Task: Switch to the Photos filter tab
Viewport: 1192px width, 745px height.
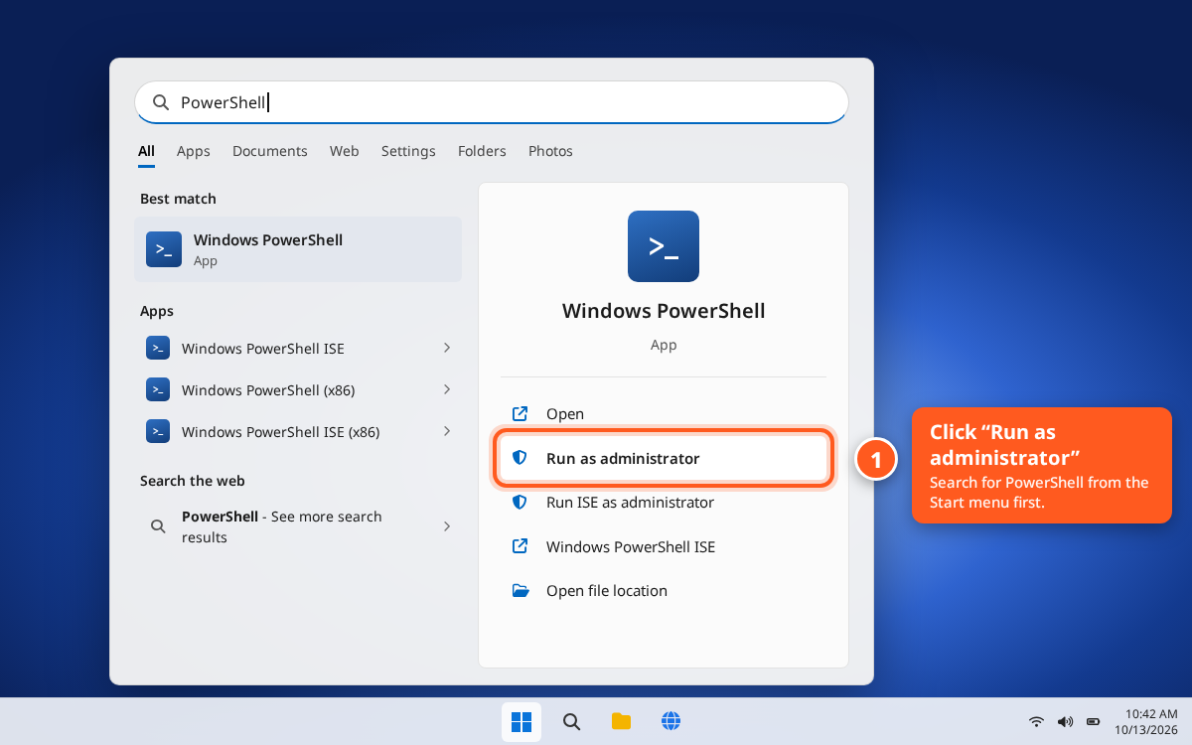Action: [550, 151]
